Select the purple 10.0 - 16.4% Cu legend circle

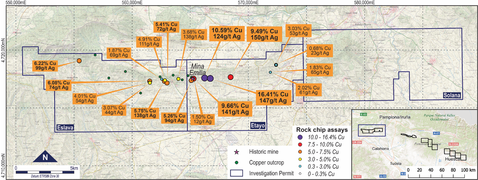pyautogui.click(x=300, y=137)
